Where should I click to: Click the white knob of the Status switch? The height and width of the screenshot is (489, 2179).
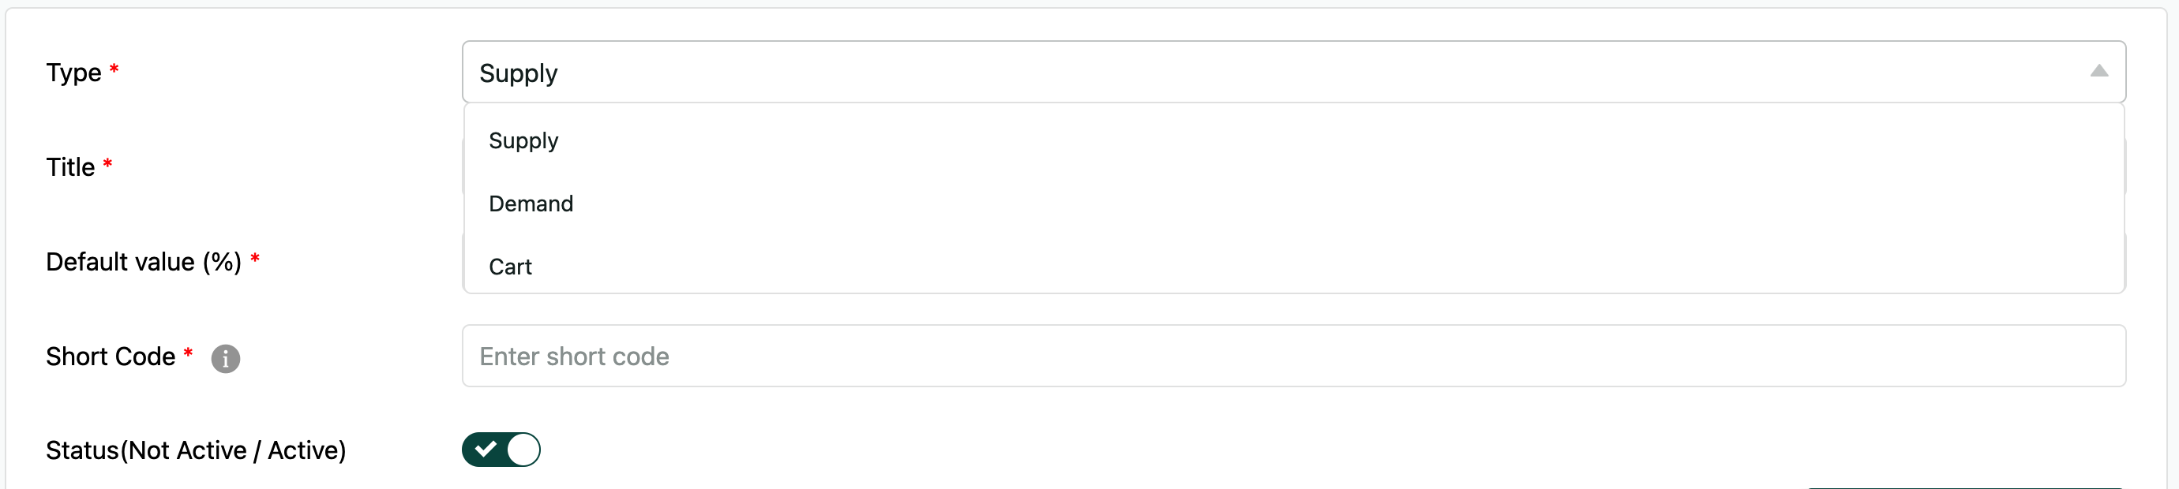(523, 450)
